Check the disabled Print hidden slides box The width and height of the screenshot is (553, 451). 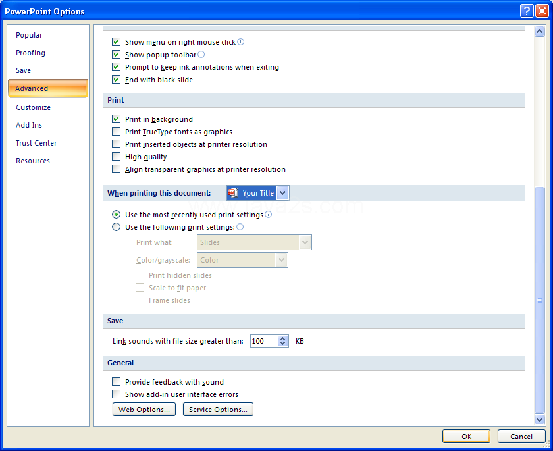140,275
